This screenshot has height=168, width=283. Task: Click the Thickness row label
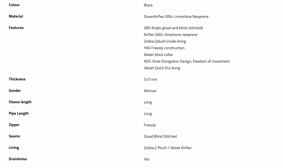[17, 79]
